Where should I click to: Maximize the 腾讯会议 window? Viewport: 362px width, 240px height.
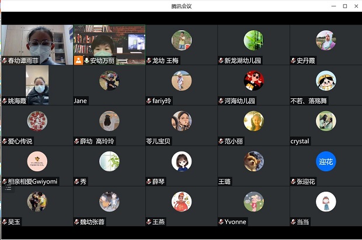point(345,6)
